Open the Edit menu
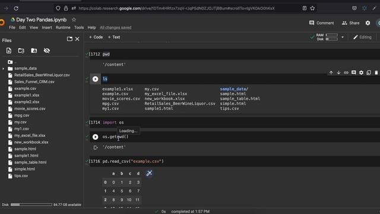The height and width of the screenshot is (214, 380). click(23, 27)
